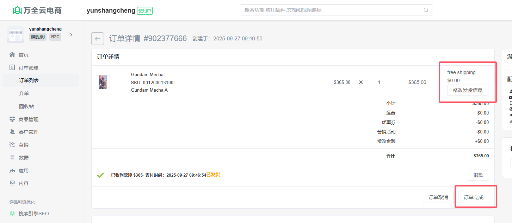Screen dimensions: 512x223
Task: Expand the yunshangcheng store switcher chevron
Action: [71, 35]
